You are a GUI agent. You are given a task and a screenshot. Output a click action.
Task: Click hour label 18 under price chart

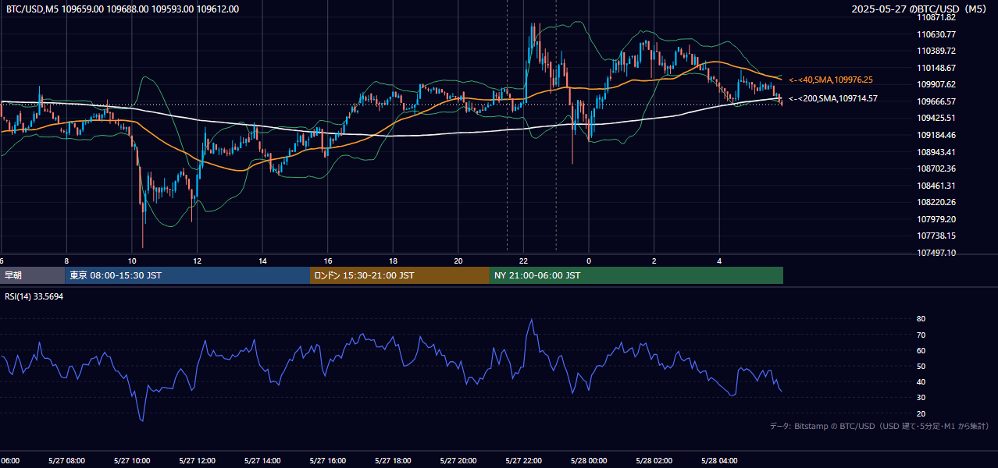pyautogui.click(x=394, y=261)
